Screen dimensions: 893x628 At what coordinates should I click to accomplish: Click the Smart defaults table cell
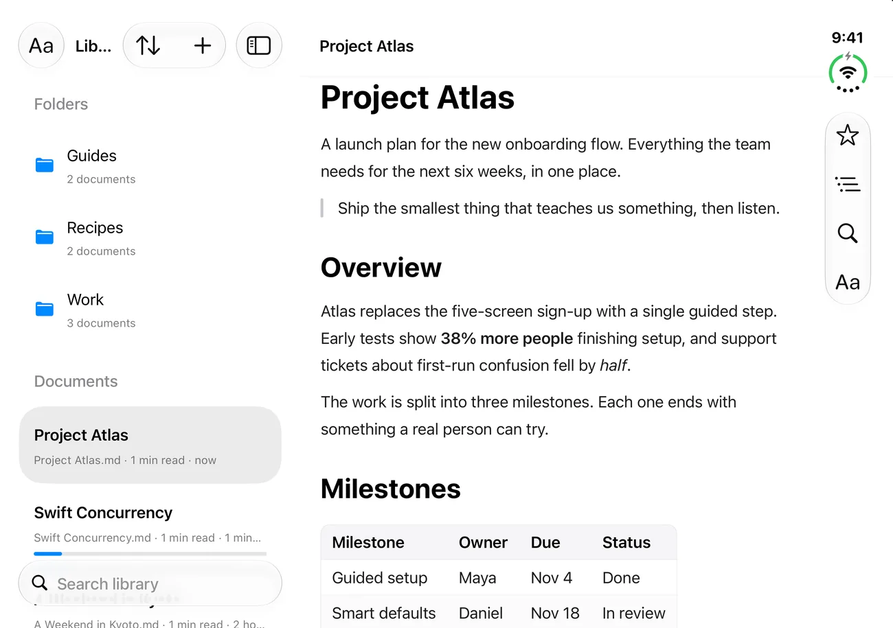(x=384, y=613)
